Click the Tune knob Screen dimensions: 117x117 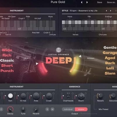(23, 109)
